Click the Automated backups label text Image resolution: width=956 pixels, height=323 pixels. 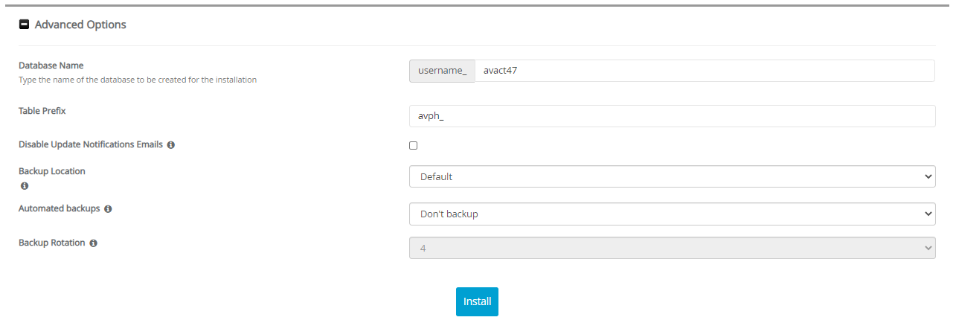coord(59,208)
